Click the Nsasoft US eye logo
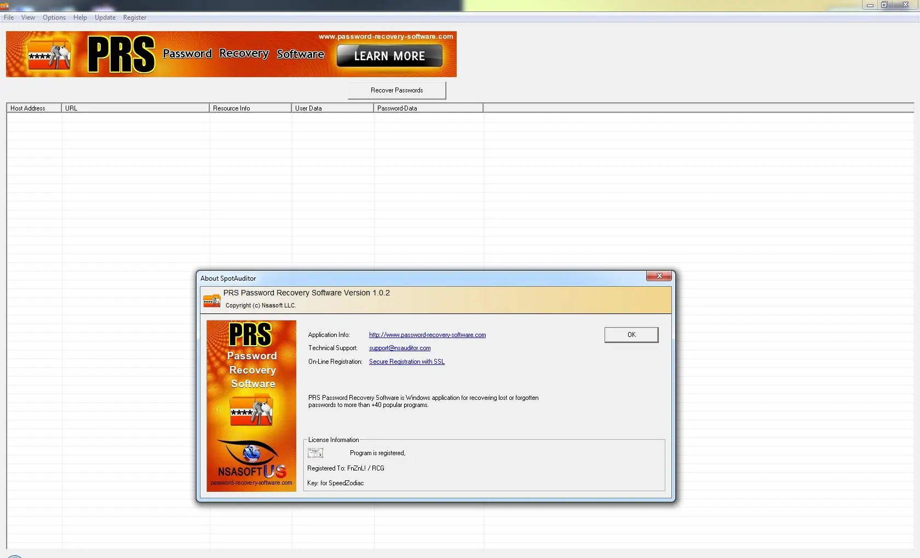This screenshot has width=920, height=558. pos(251,459)
